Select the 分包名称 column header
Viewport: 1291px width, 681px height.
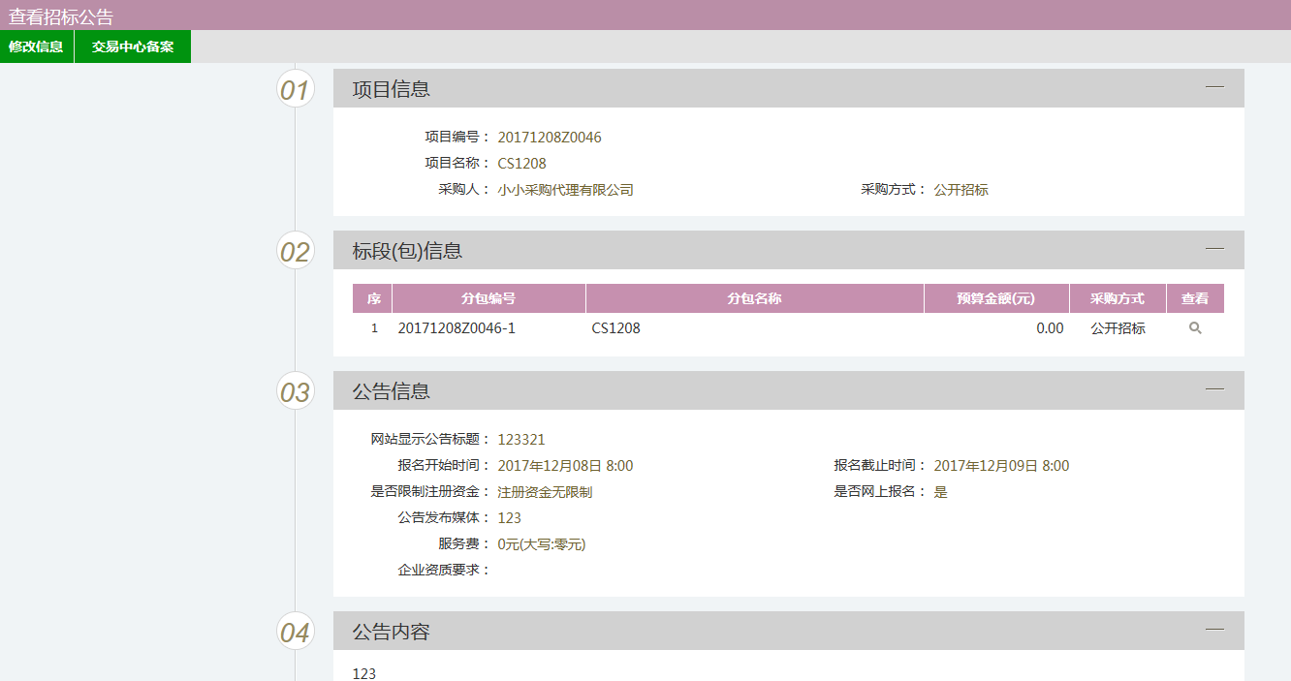pos(754,298)
